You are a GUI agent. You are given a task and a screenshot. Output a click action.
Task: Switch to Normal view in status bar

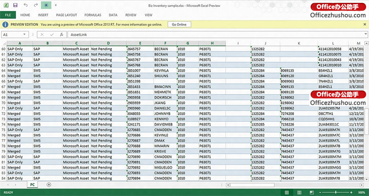click(287, 192)
